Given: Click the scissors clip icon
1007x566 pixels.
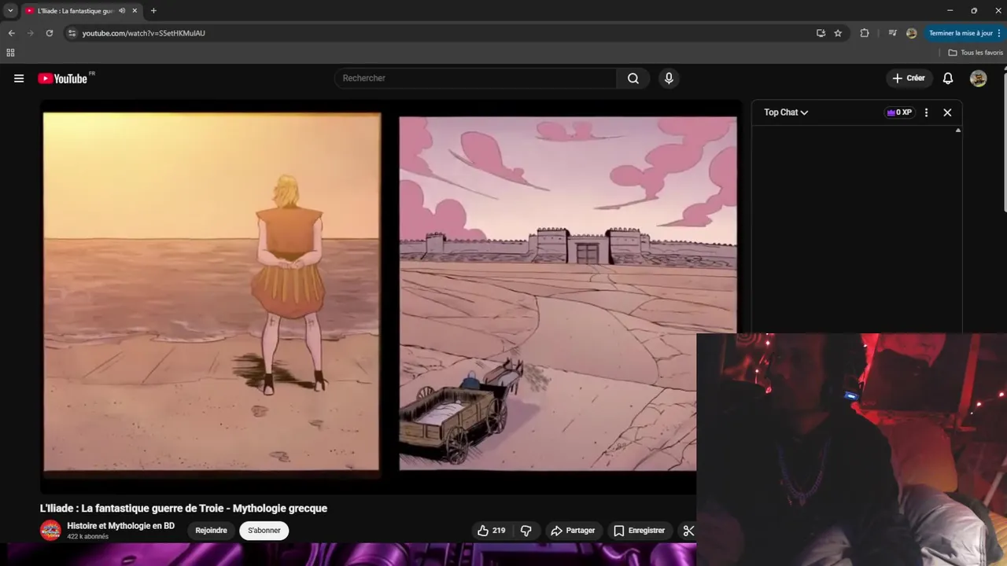Looking at the screenshot, I should (688, 531).
